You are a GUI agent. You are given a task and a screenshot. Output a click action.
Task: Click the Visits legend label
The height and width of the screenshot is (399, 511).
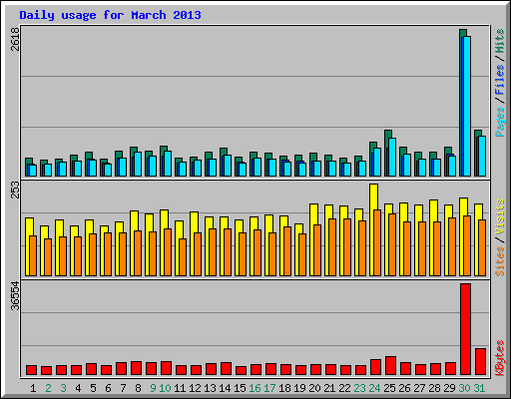click(x=500, y=217)
